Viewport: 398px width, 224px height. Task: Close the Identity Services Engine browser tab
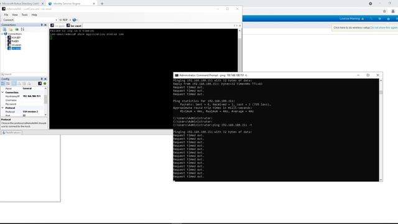coord(94,4)
